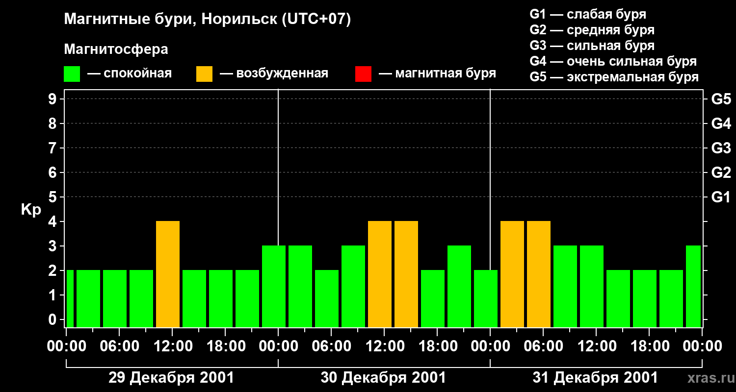Click the 12:00 time label under 29 December
Viewport: 736px width, 392px height.
(172, 346)
